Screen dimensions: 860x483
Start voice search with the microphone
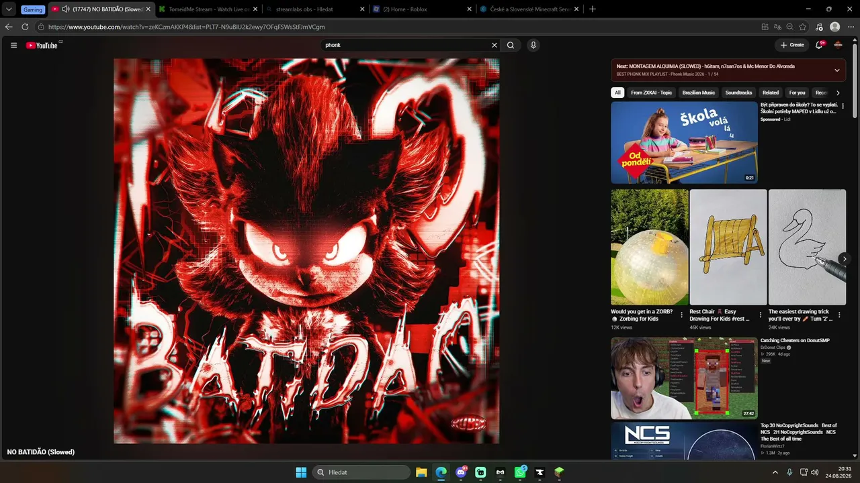533,45
